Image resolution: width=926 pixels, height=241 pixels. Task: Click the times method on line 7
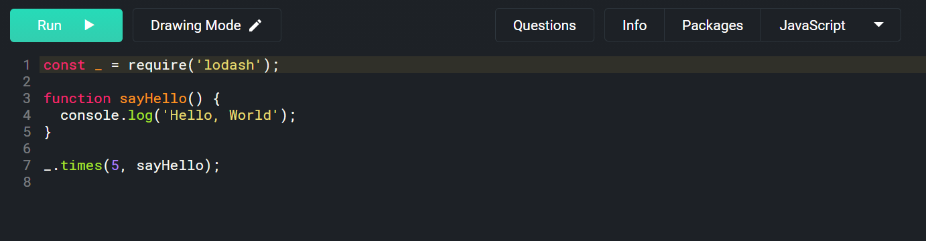[82, 165]
